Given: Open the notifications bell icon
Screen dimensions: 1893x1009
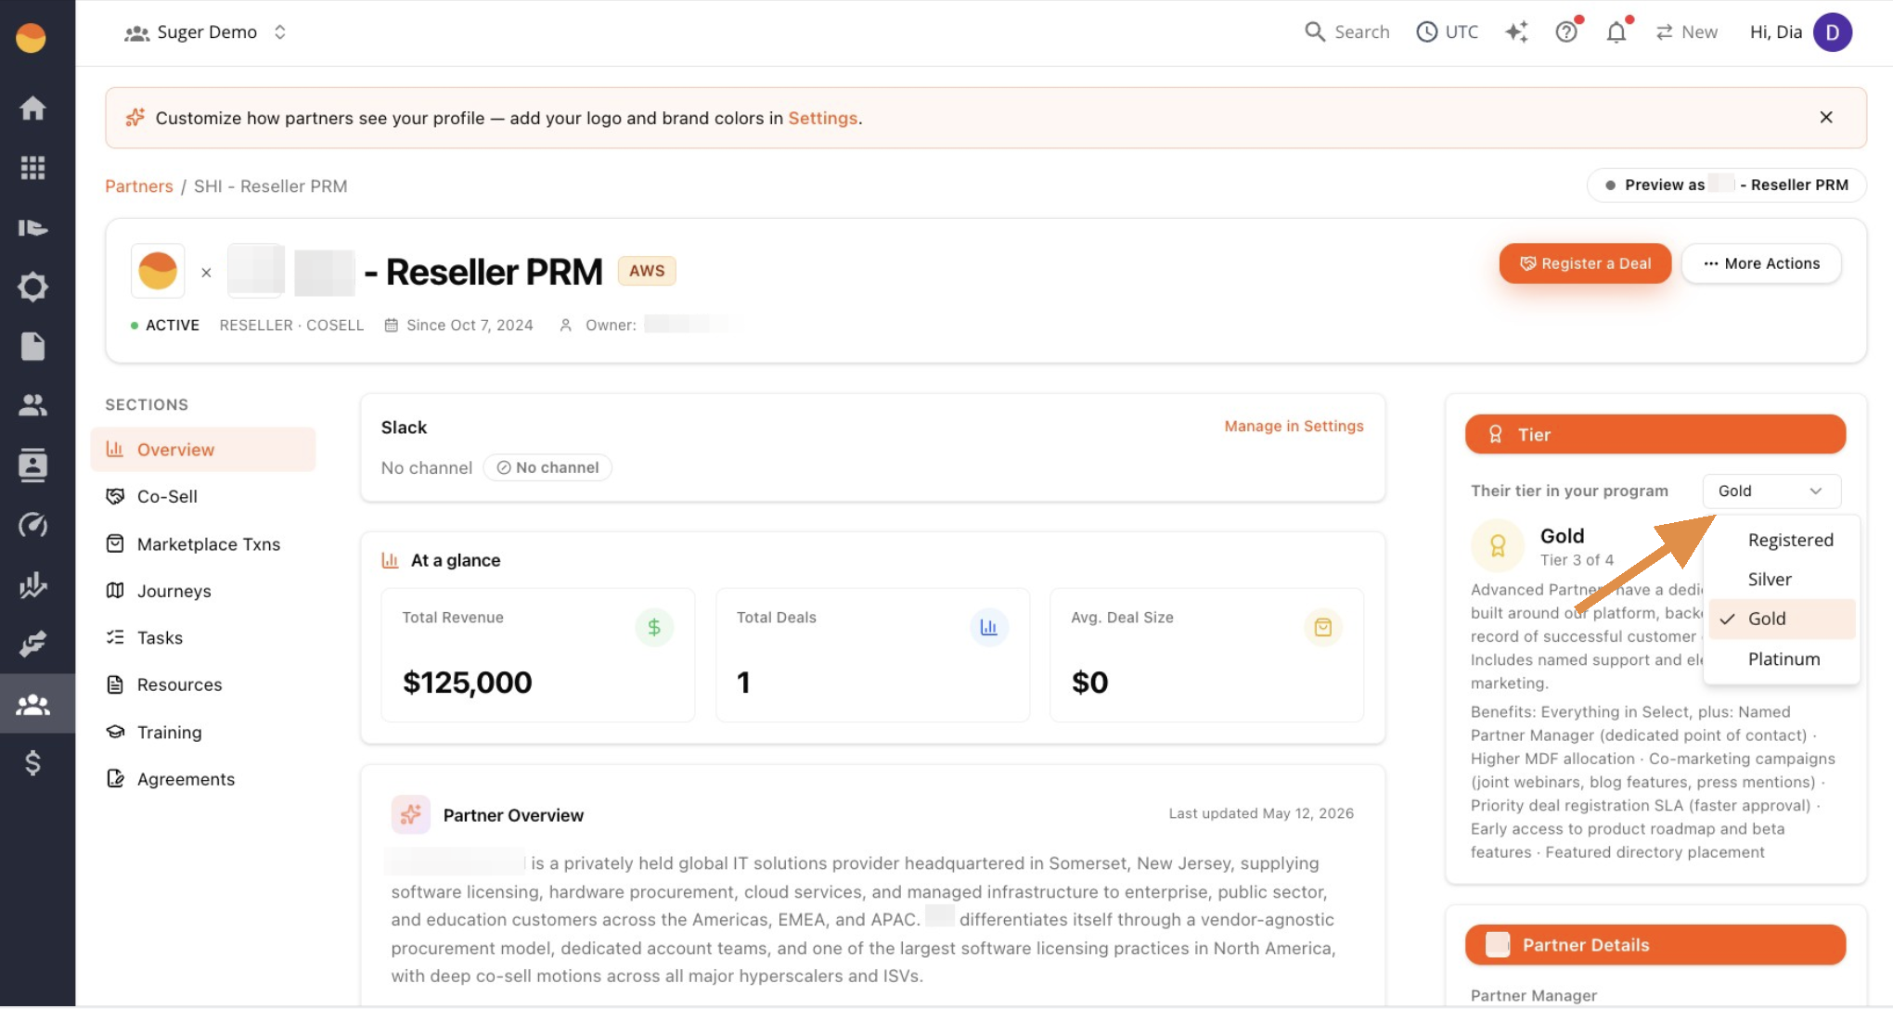Looking at the screenshot, I should point(1616,32).
